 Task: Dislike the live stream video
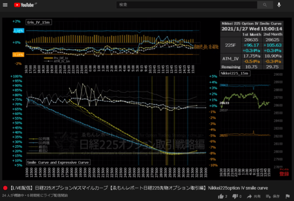coord(235,196)
